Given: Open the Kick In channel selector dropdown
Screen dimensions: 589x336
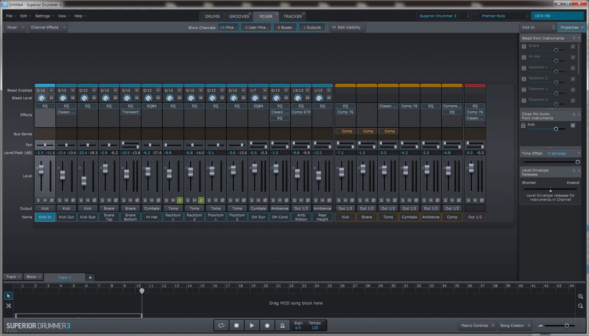Looking at the screenshot, I should click(537, 27).
